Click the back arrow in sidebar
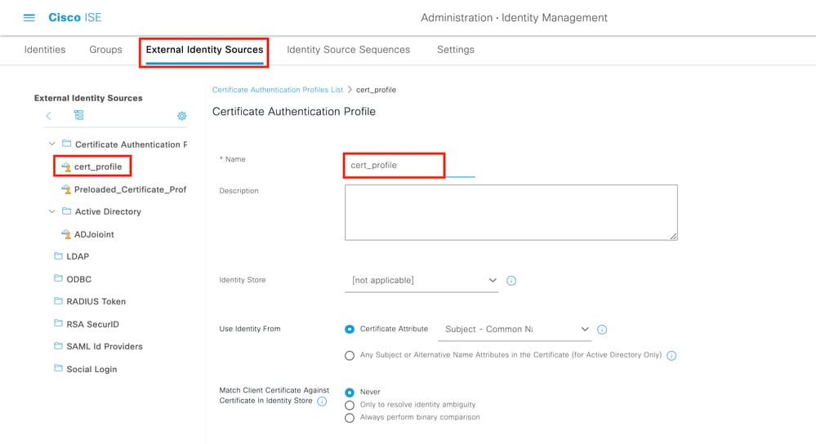This screenshot has width=816, height=444. coord(48,116)
